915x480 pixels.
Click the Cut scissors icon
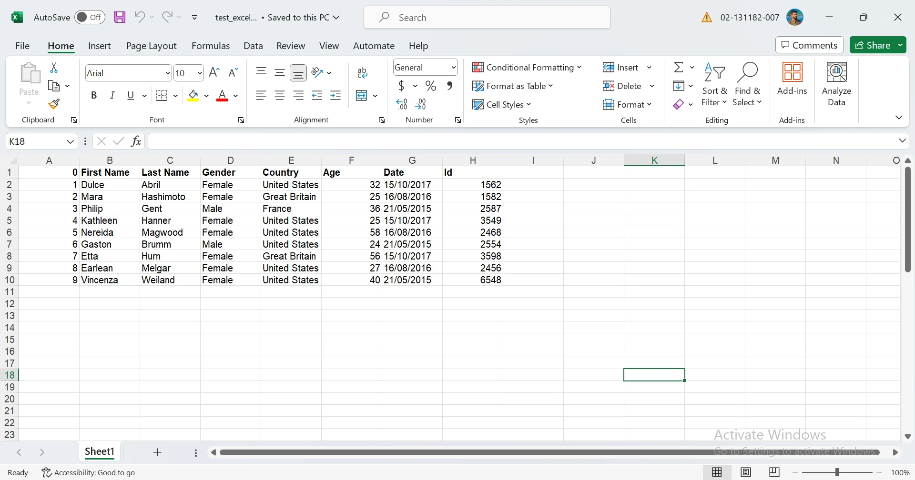(x=54, y=68)
